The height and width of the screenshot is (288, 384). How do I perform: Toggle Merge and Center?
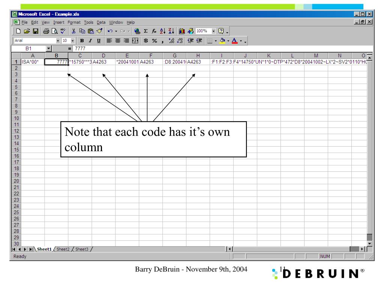[x=135, y=40]
